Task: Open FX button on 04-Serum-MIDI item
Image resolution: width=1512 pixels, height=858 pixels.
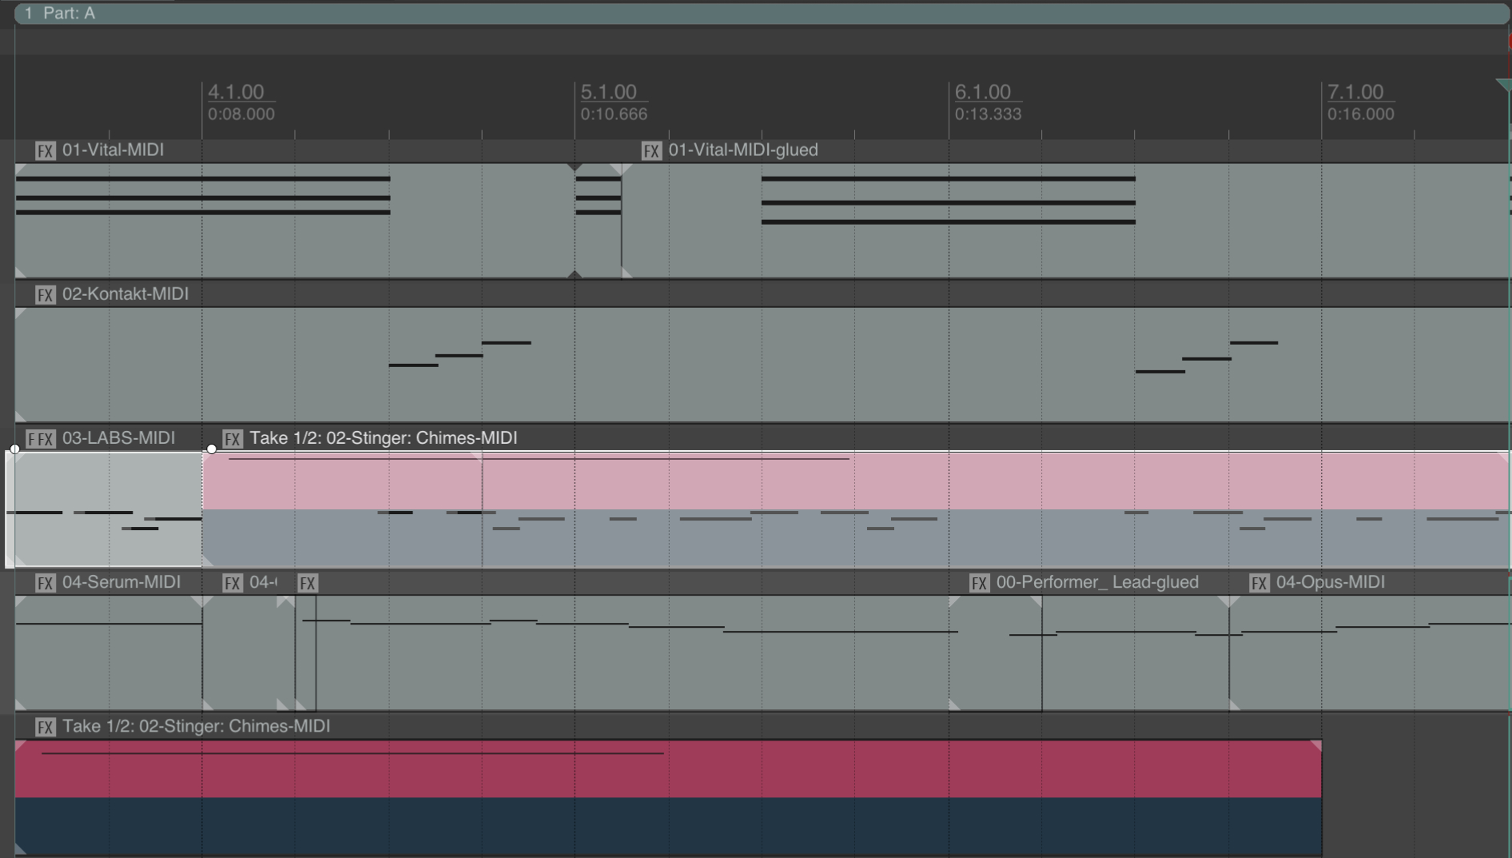Action: click(x=46, y=582)
